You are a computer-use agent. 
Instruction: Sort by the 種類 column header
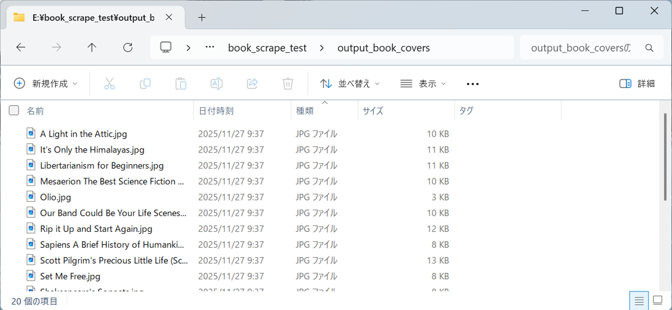coord(325,111)
